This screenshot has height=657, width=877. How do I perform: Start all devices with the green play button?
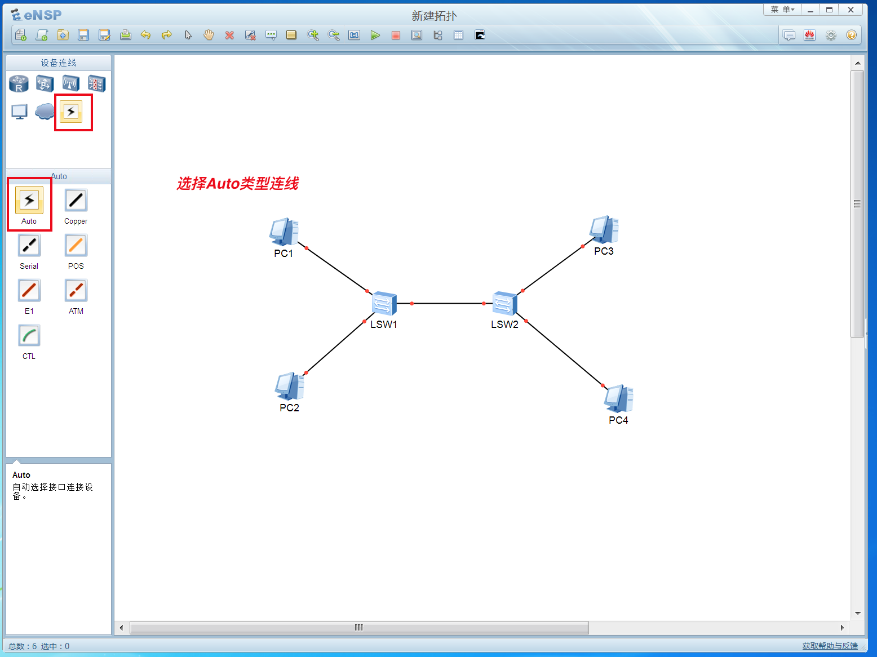[x=375, y=35]
